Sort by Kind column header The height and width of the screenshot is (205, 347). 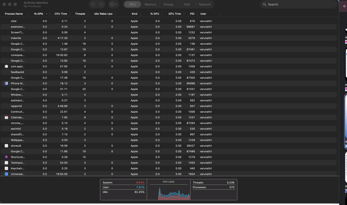click(134, 14)
